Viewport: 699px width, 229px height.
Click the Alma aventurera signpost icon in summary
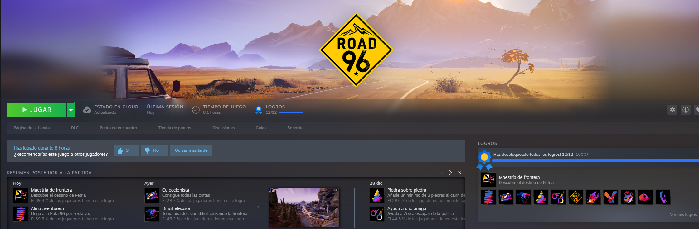coord(21,214)
